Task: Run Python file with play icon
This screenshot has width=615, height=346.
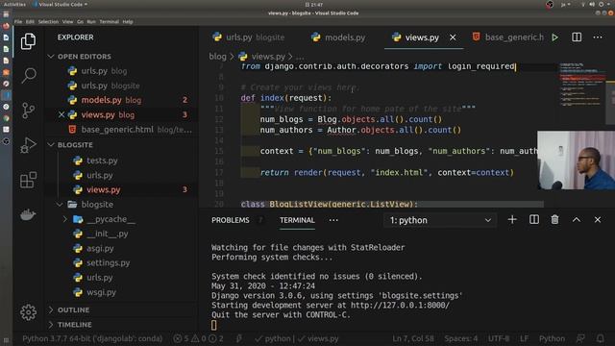Action: [x=555, y=37]
